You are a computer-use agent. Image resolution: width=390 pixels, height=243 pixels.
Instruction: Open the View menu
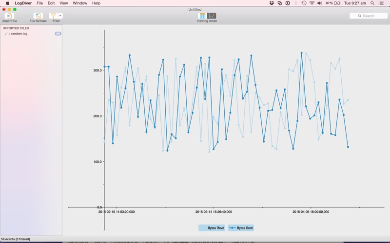[x=64, y=3]
